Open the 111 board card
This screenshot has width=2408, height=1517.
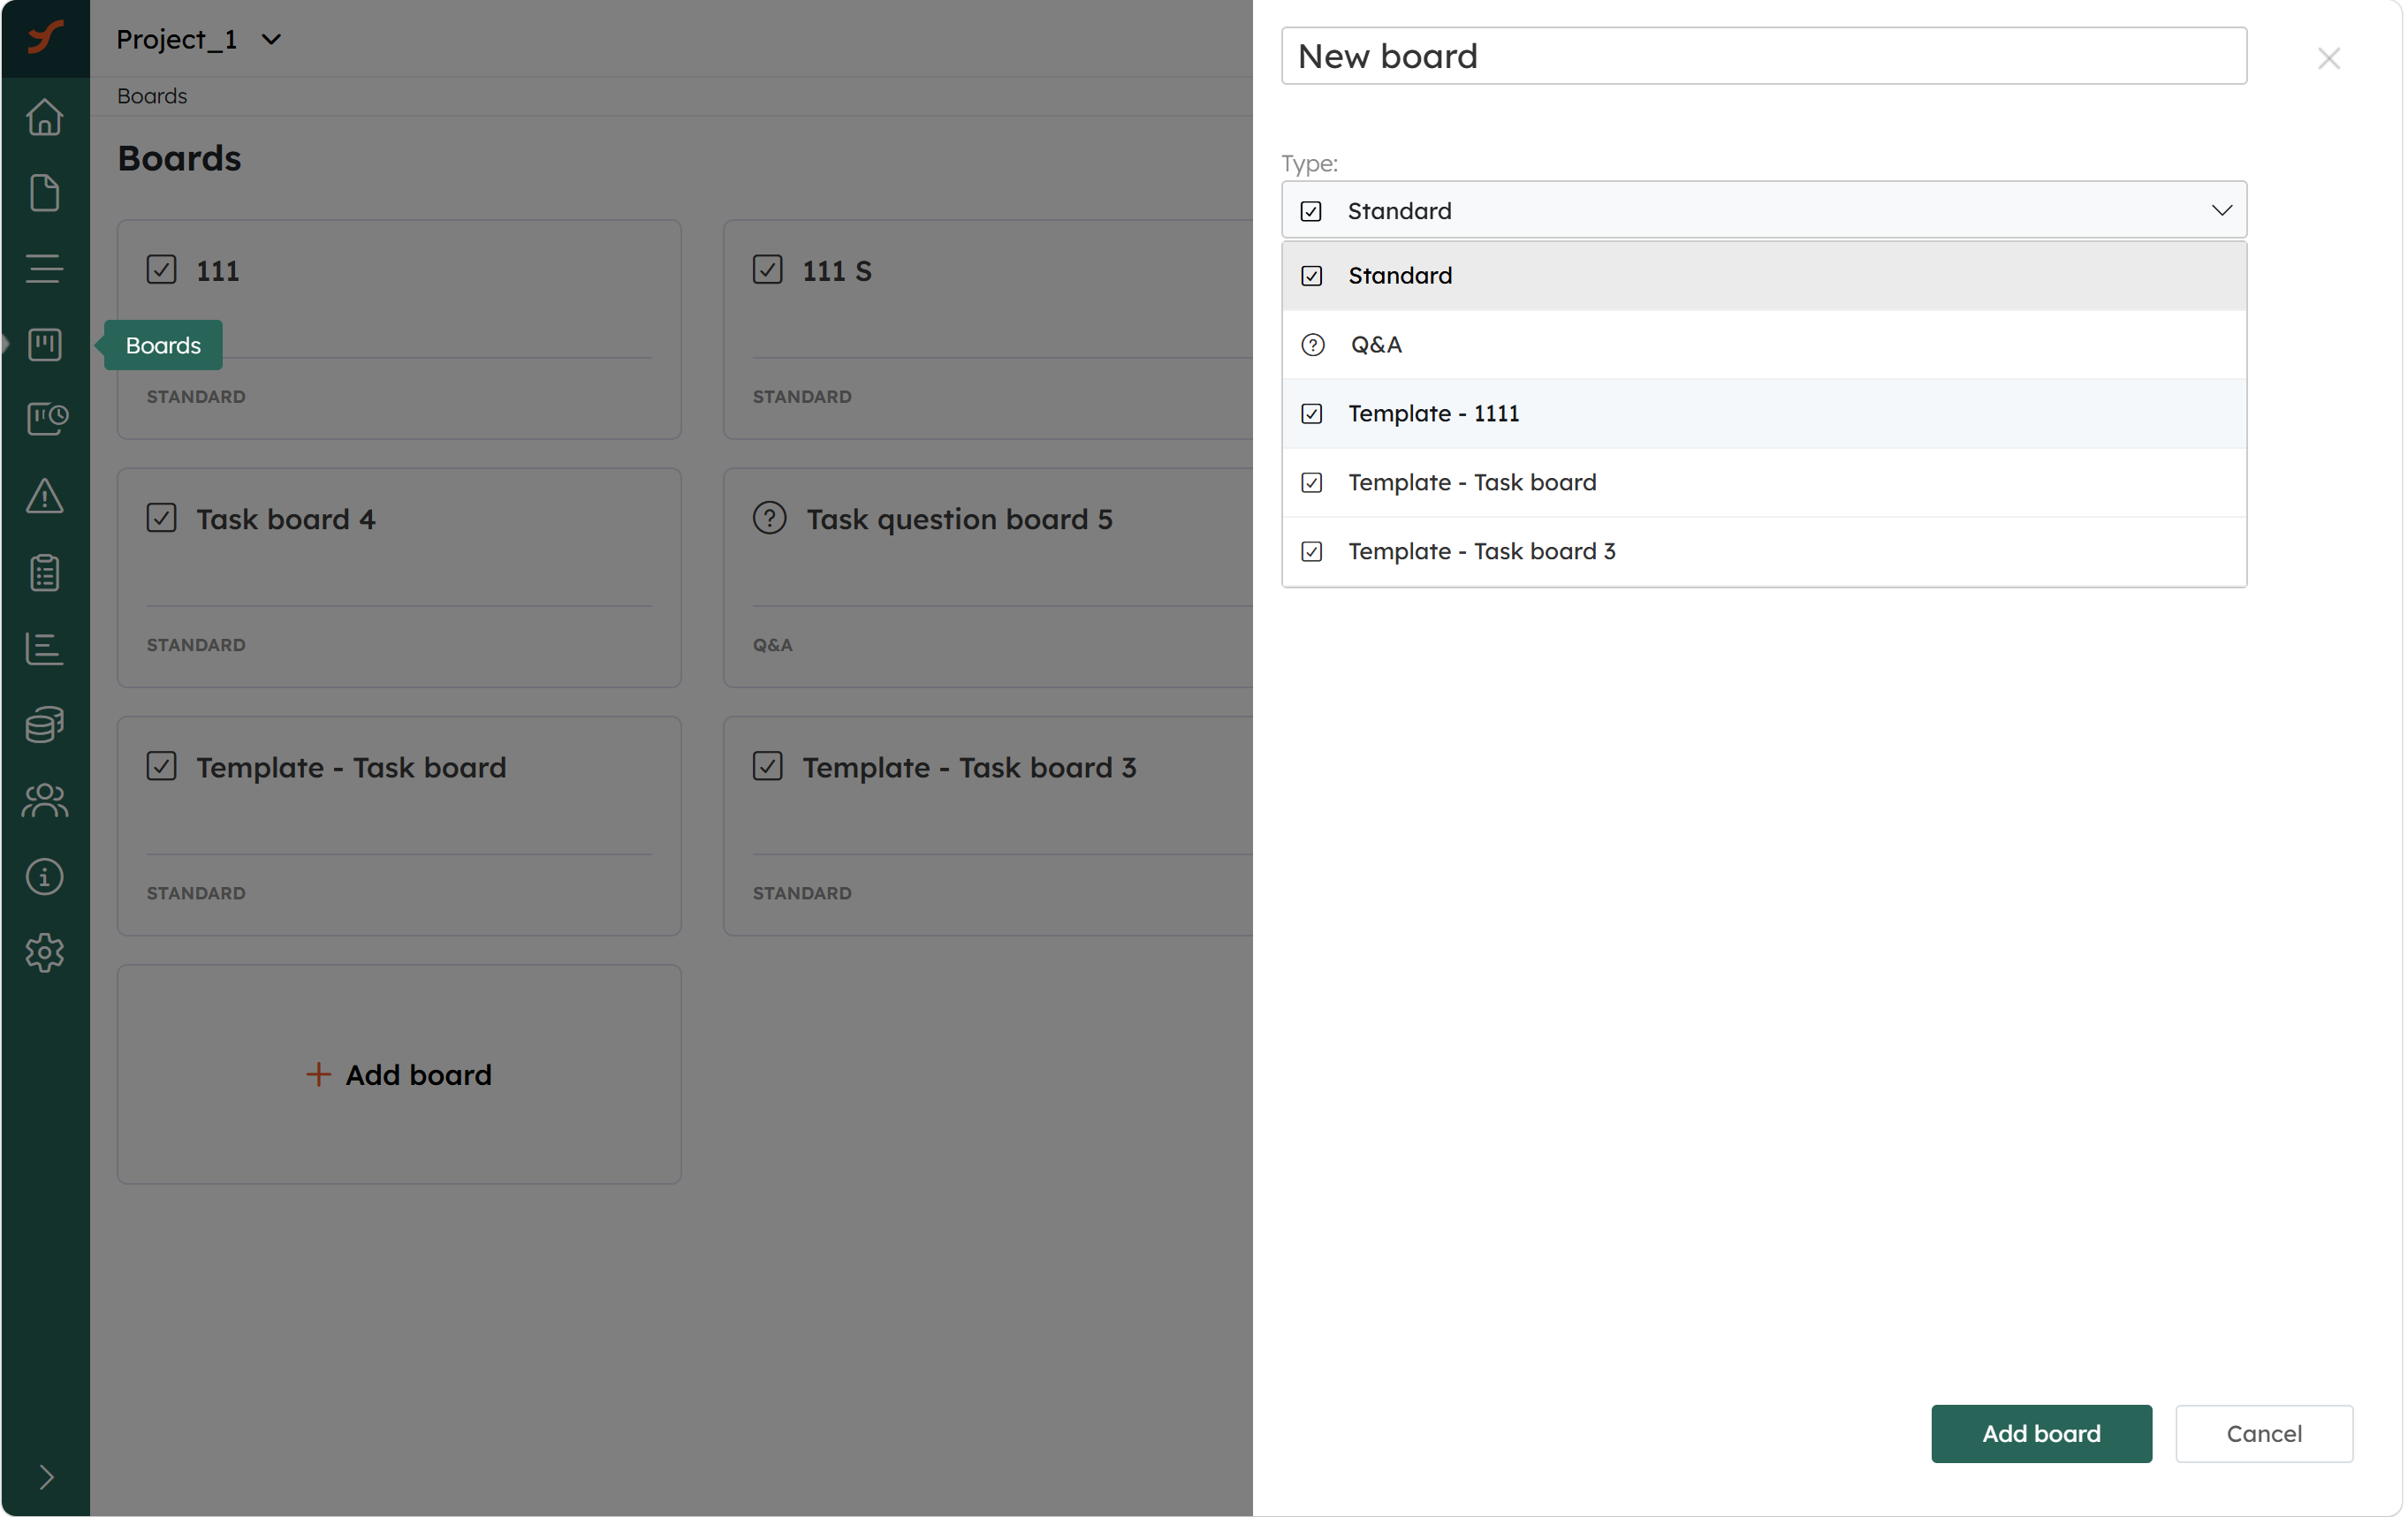tap(399, 329)
